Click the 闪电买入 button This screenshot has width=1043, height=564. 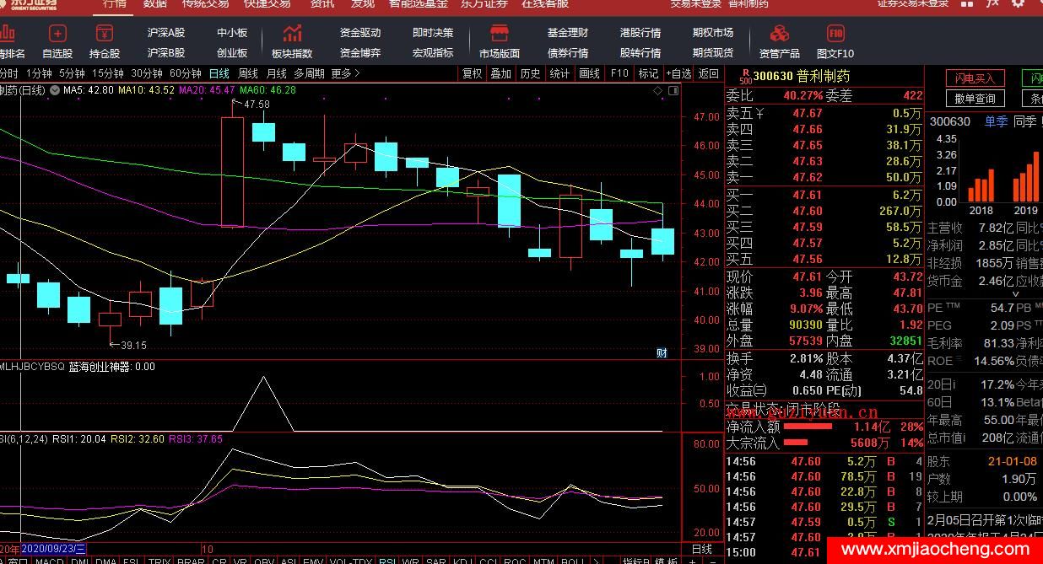975,78
